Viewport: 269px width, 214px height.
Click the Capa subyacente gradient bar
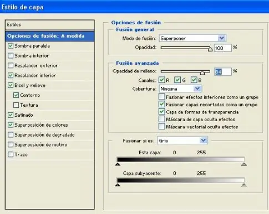point(181,180)
